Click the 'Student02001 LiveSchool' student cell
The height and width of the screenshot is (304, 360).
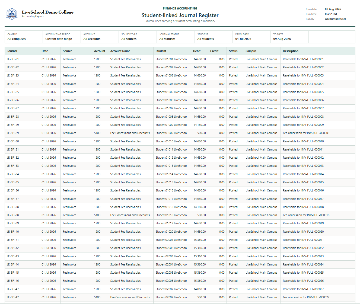tap(171, 240)
